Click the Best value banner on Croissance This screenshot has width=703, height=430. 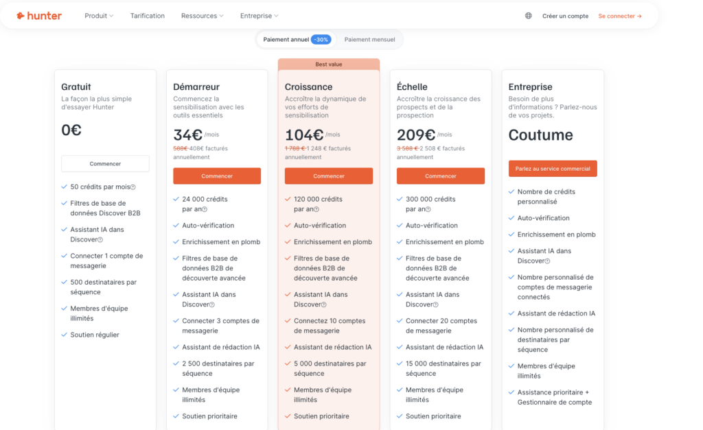329,64
